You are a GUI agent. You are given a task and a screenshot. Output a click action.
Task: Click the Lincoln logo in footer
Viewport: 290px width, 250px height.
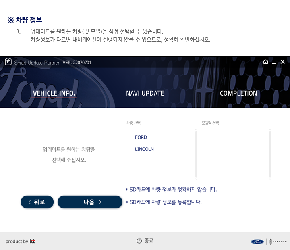point(278,242)
